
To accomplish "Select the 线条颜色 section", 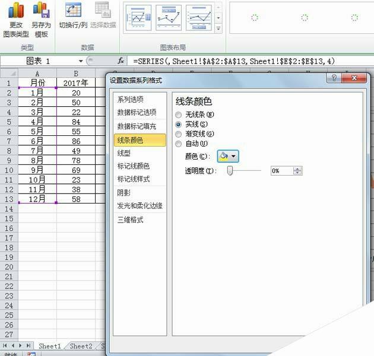I will [x=140, y=140].
